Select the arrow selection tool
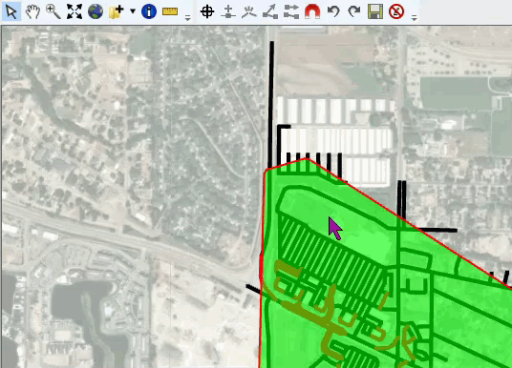 click(11, 11)
